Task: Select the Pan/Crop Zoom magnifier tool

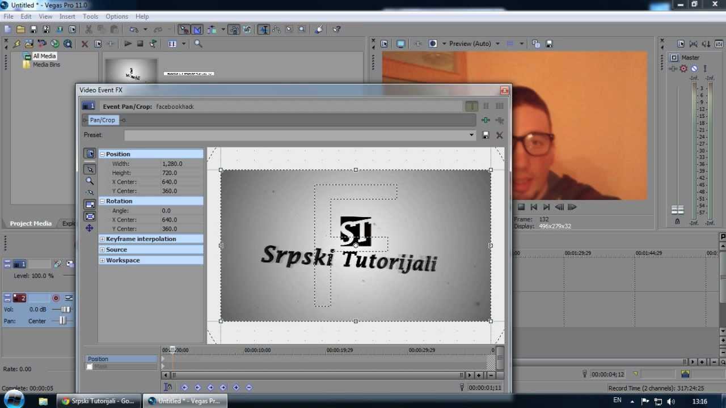Action: click(x=90, y=181)
